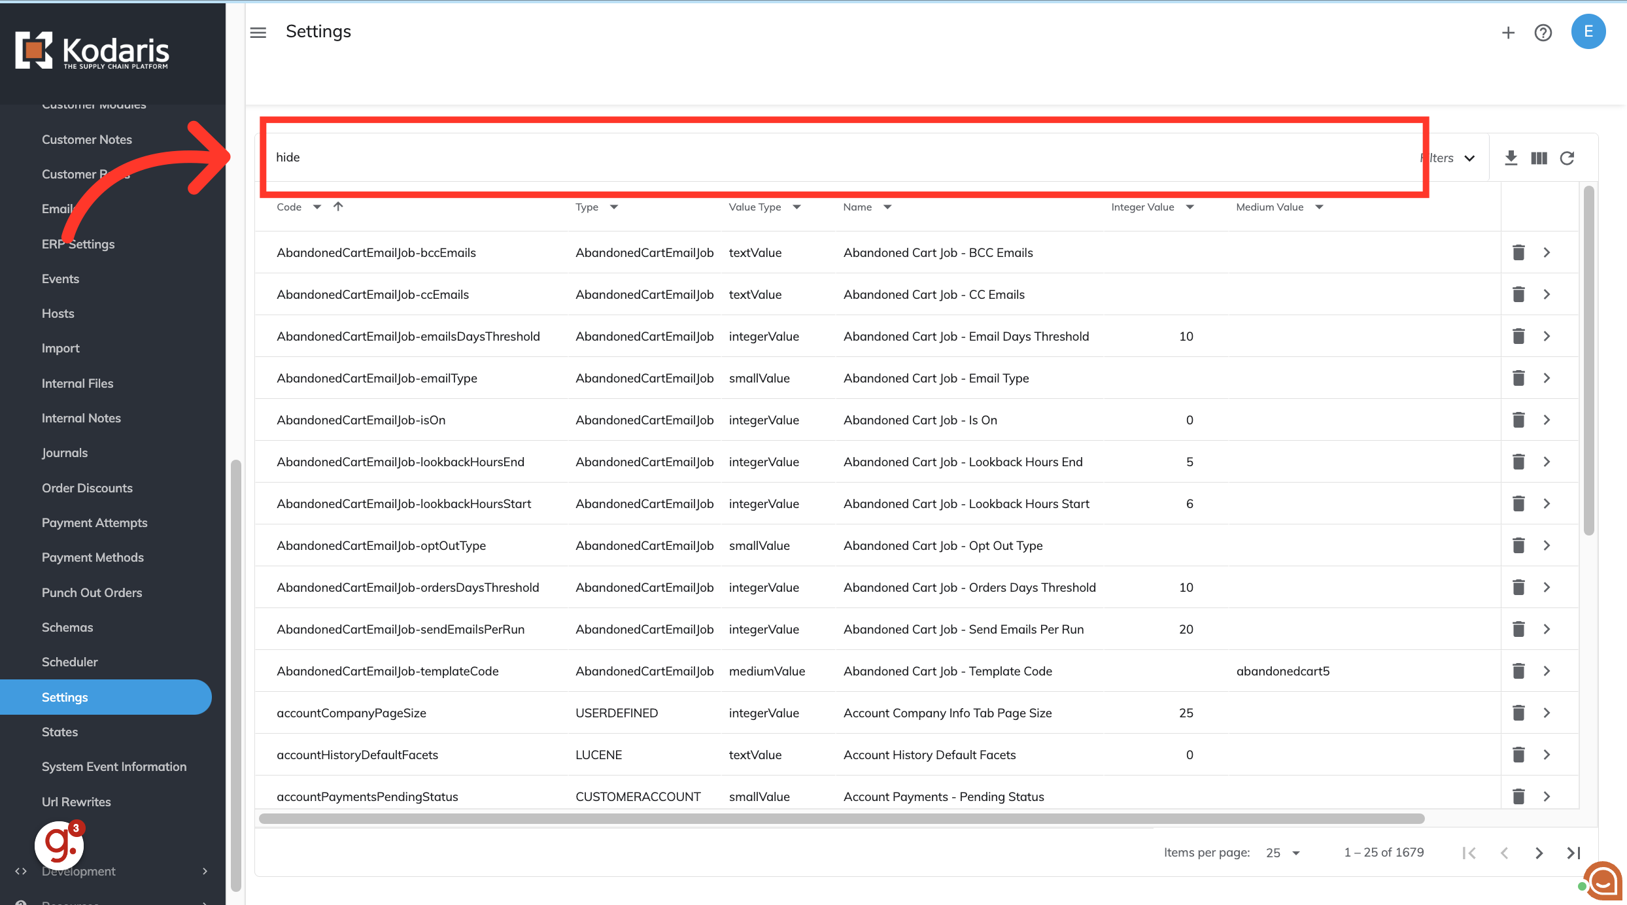Screen dimensions: 1627x905
Task: Click the download export icon
Action: [x=1511, y=158]
